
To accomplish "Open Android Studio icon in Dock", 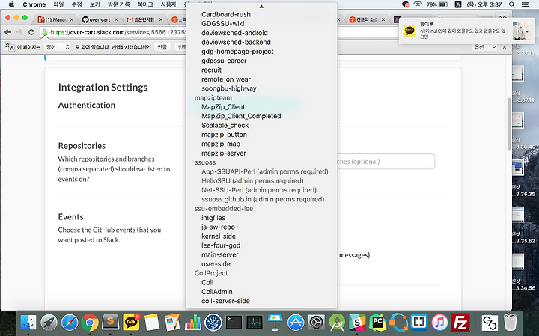I will coord(337,323).
